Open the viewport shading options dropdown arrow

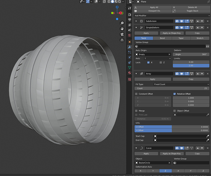pyautogui.click(x=123, y=1)
